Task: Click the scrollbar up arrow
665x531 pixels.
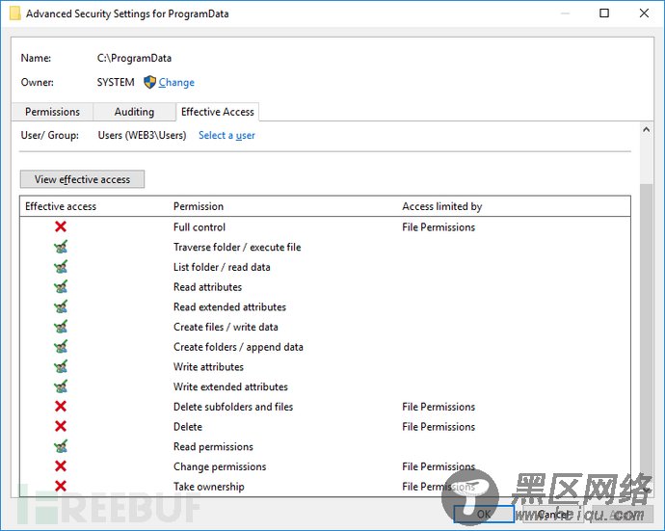Action: [647, 130]
